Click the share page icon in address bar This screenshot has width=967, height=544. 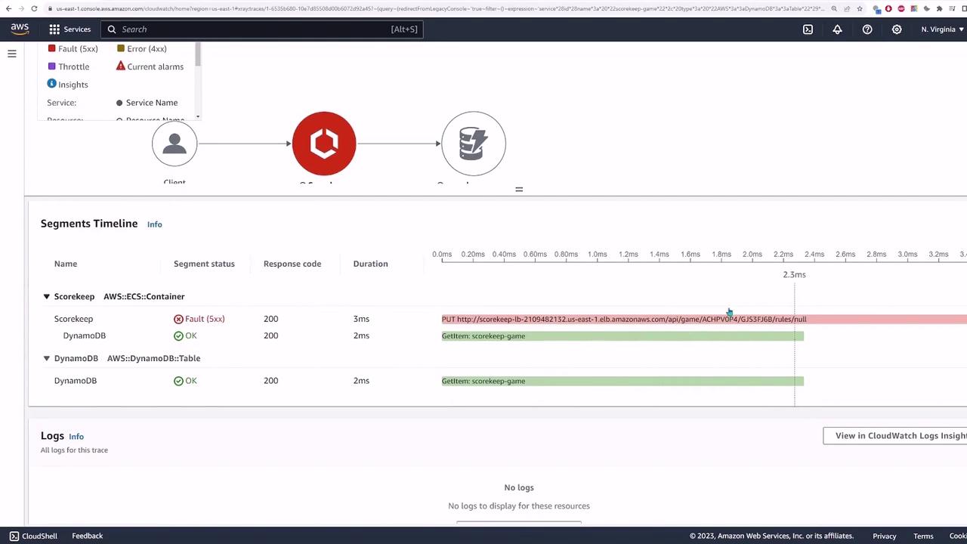click(848, 8)
